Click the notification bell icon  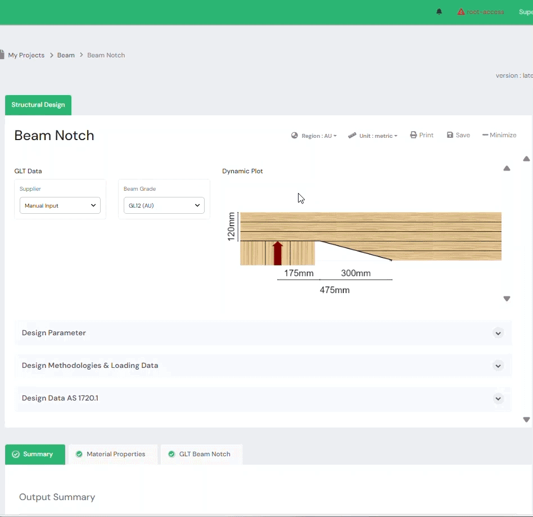(x=439, y=12)
